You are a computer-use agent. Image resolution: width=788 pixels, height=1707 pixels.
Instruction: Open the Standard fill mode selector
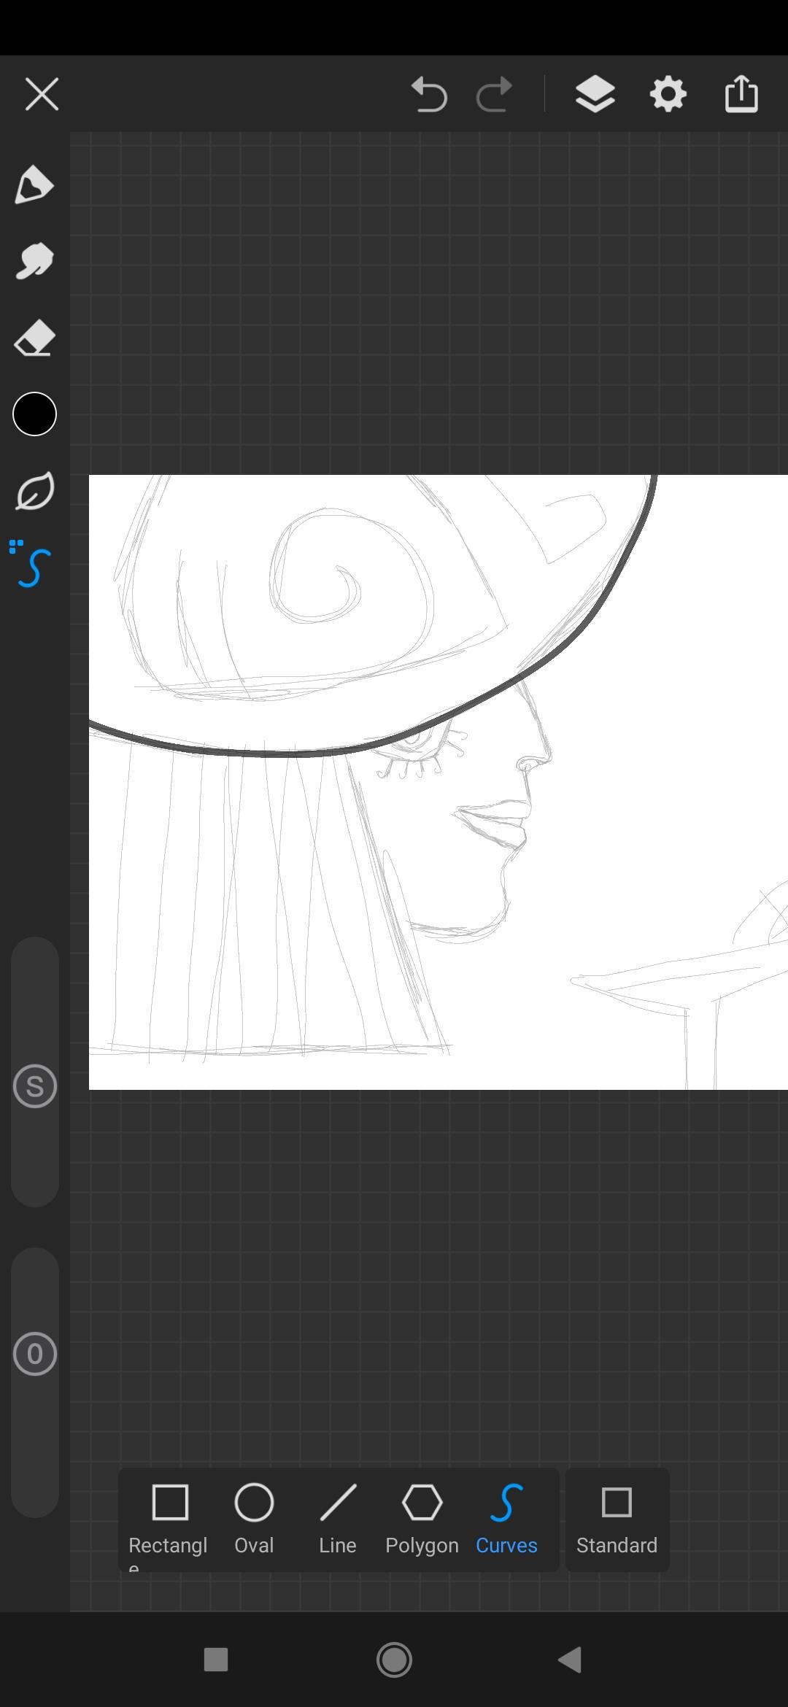(617, 1519)
